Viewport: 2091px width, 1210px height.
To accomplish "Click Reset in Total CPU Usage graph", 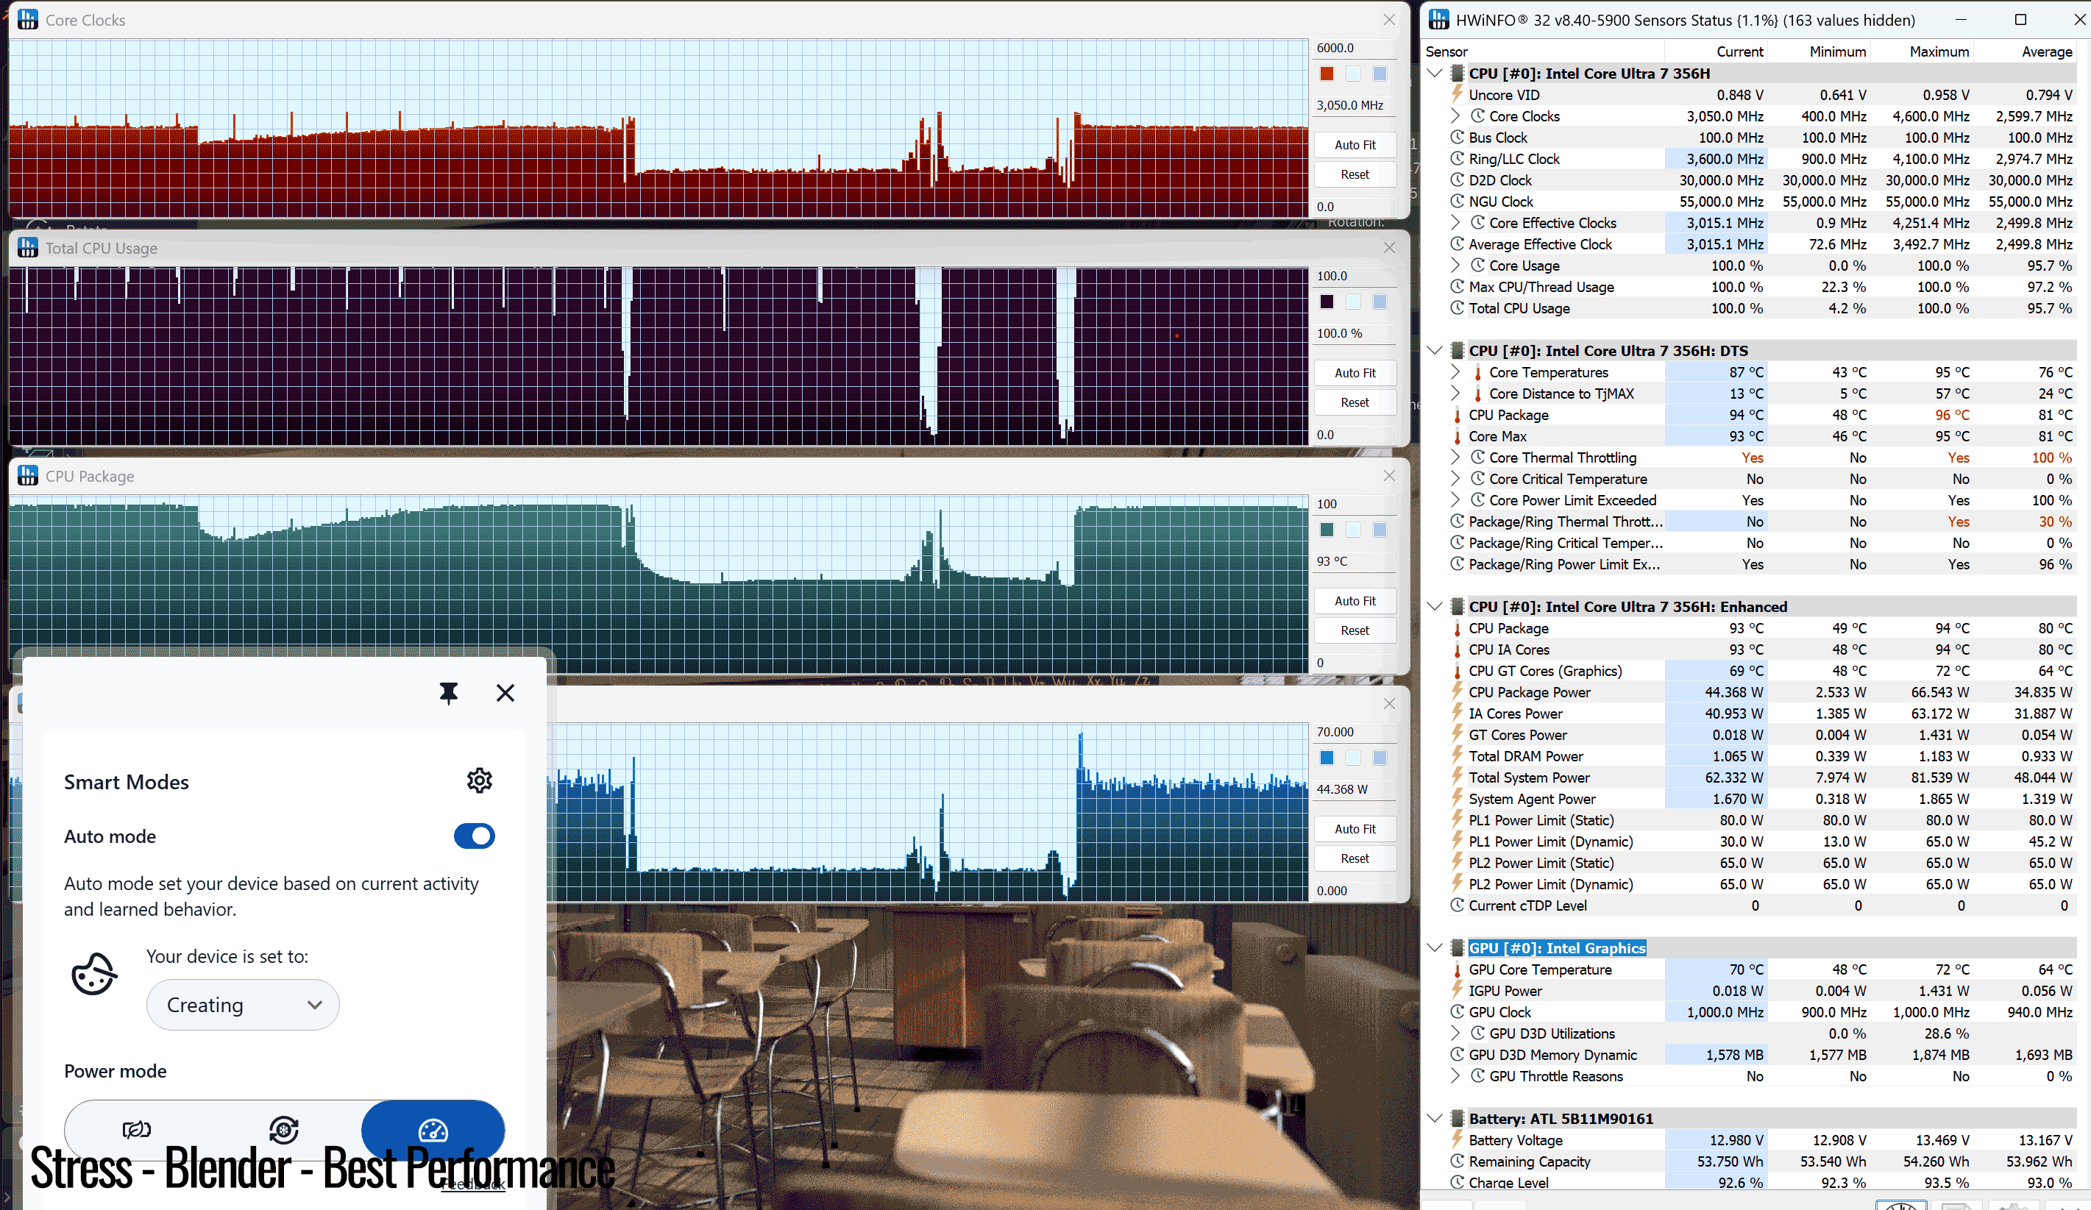I will tap(1355, 402).
